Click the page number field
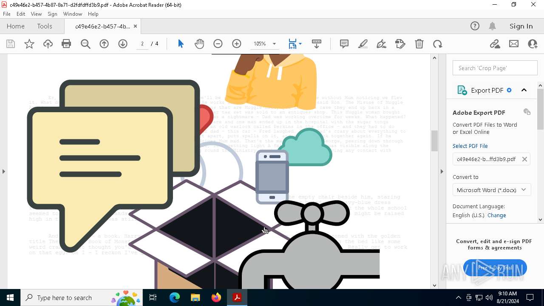This screenshot has height=306, width=544. tap(142, 44)
